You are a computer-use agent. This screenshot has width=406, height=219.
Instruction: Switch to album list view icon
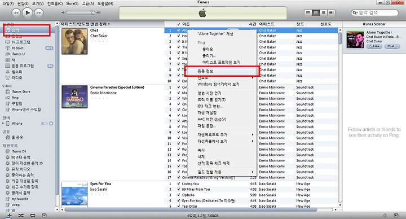click(x=316, y=12)
